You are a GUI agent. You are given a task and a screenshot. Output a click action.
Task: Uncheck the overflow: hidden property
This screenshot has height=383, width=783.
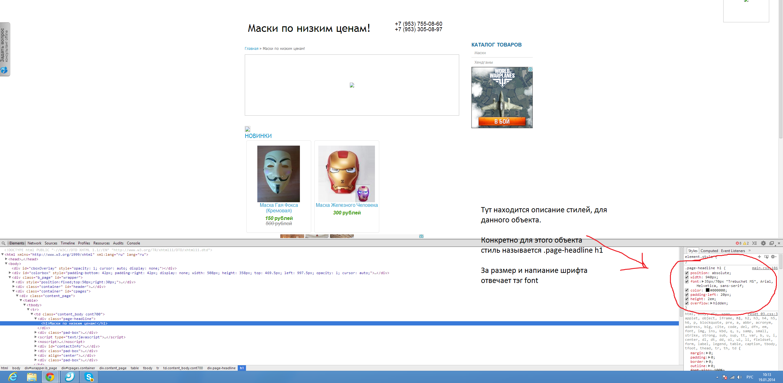687,303
